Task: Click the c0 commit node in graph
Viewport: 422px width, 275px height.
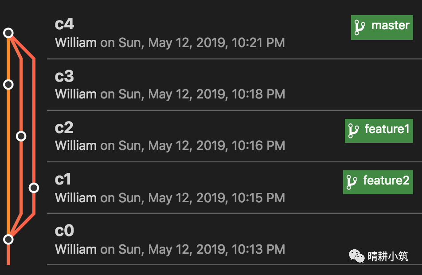Action: (x=8, y=240)
